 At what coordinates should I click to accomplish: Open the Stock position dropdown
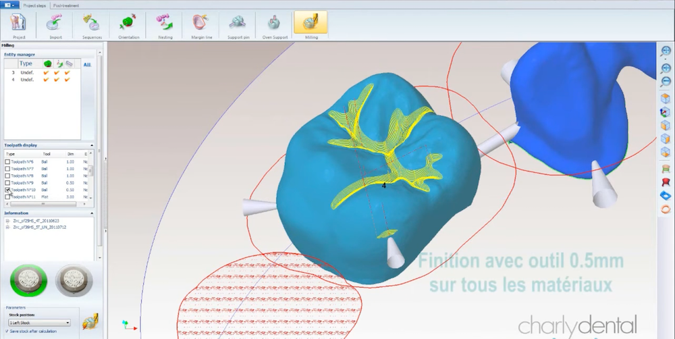(68, 323)
